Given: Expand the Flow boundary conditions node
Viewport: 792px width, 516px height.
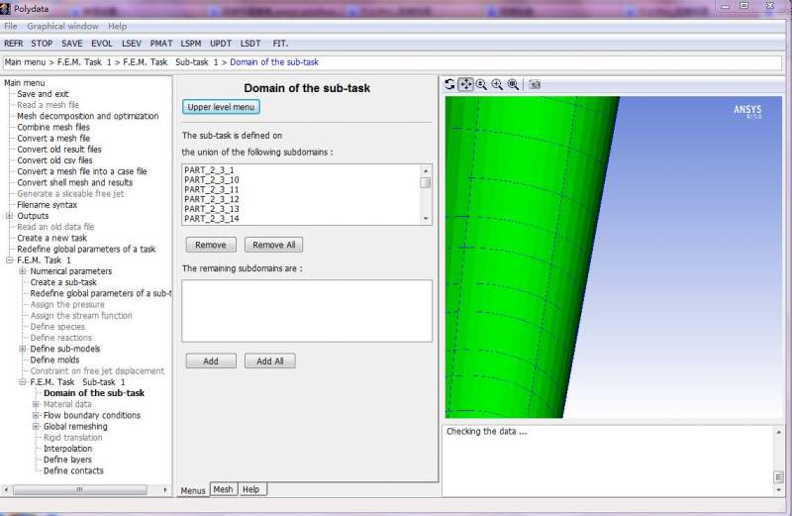Looking at the screenshot, I should tap(36, 415).
